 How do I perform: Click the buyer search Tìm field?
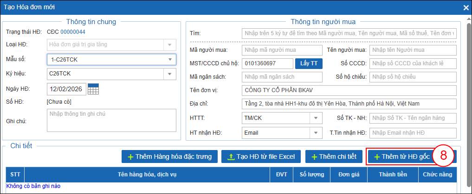349,33
